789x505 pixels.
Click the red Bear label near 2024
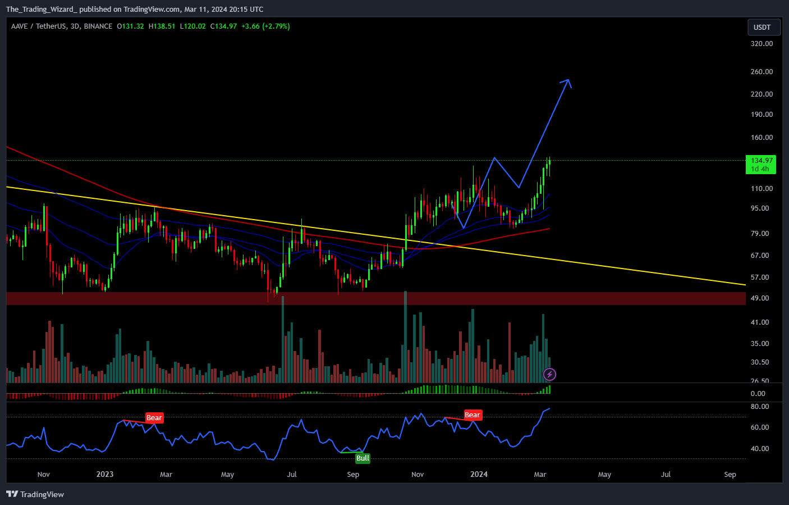pos(473,415)
